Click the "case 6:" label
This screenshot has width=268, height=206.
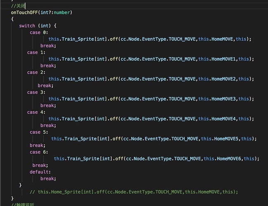click(39, 152)
